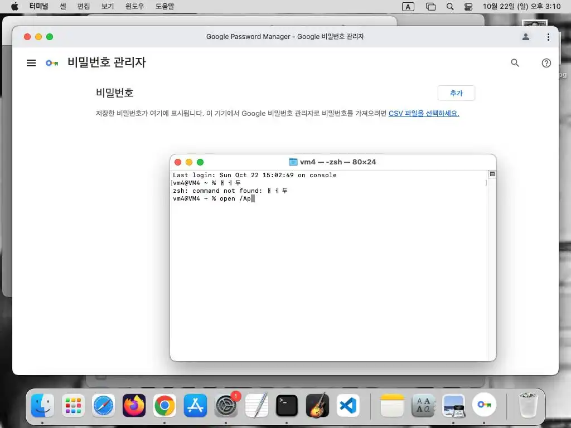571x428 pixels.
Task: Launch GarageBand from the Dock
Action: [317, 405]
